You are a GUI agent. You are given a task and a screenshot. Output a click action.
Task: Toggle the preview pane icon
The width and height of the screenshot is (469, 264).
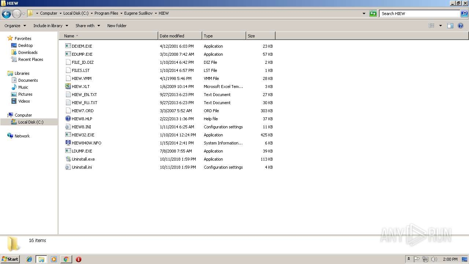(x=450, y=26)
